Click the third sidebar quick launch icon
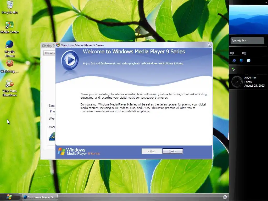This screenshot has width=268, height=201. (x=249, y=60)
